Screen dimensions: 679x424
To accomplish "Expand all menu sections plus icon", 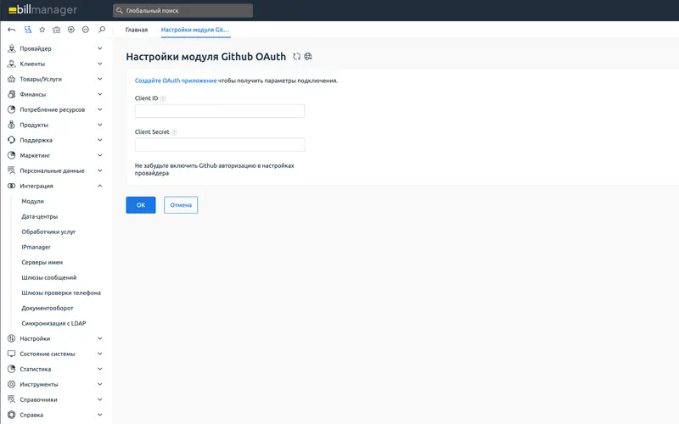I will [71, 30].
